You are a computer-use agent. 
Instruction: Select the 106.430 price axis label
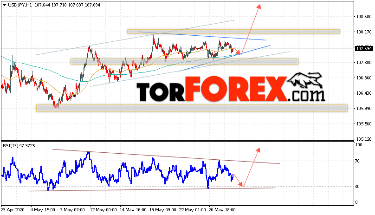364,93
